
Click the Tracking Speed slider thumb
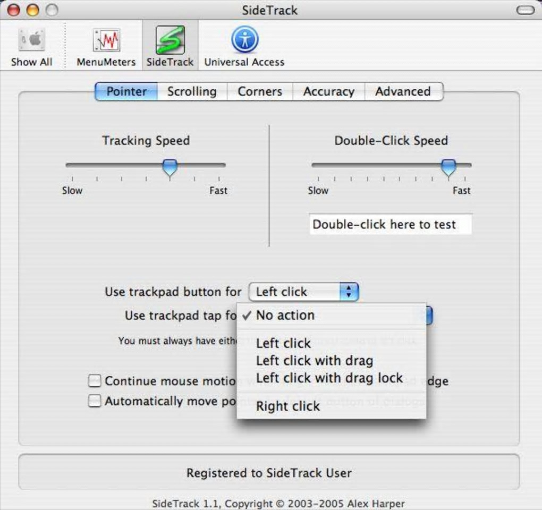(170, 168)
